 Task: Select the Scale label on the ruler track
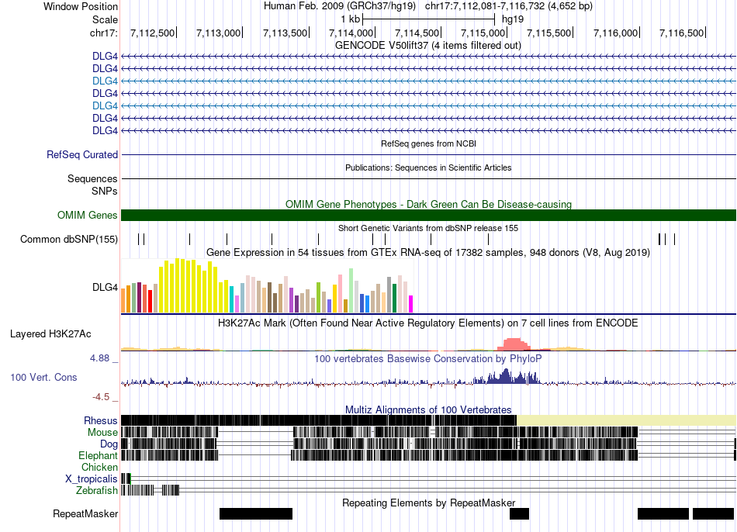click(105, 19)
